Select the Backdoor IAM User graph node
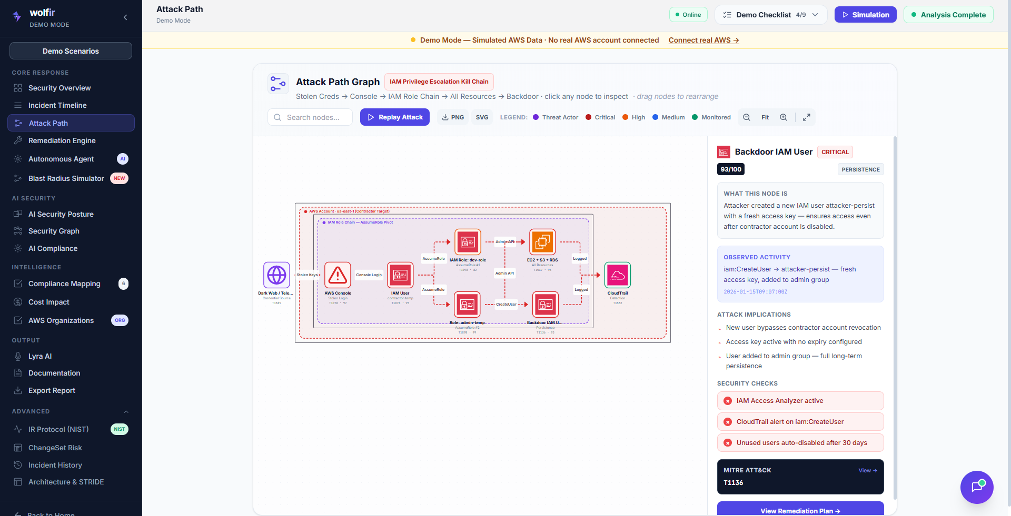This screenshot has height=516, width=1011. 546,305
